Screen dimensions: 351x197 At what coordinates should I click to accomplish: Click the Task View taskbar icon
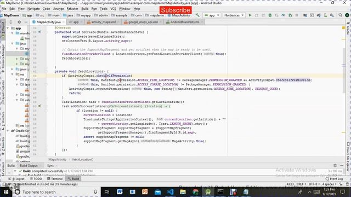coord(107,192)
